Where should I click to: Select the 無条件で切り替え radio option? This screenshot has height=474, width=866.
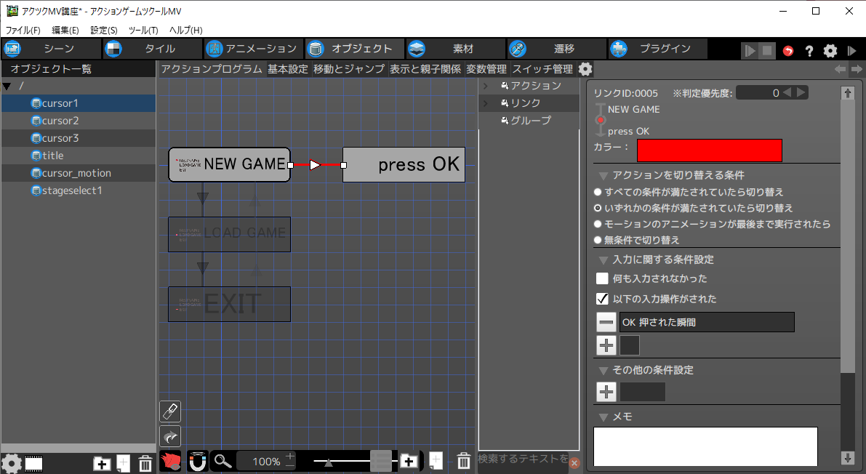click(598, 240)
